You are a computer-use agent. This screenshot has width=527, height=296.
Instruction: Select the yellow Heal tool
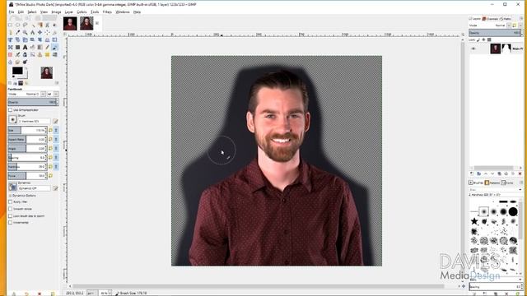click(47, 54)
